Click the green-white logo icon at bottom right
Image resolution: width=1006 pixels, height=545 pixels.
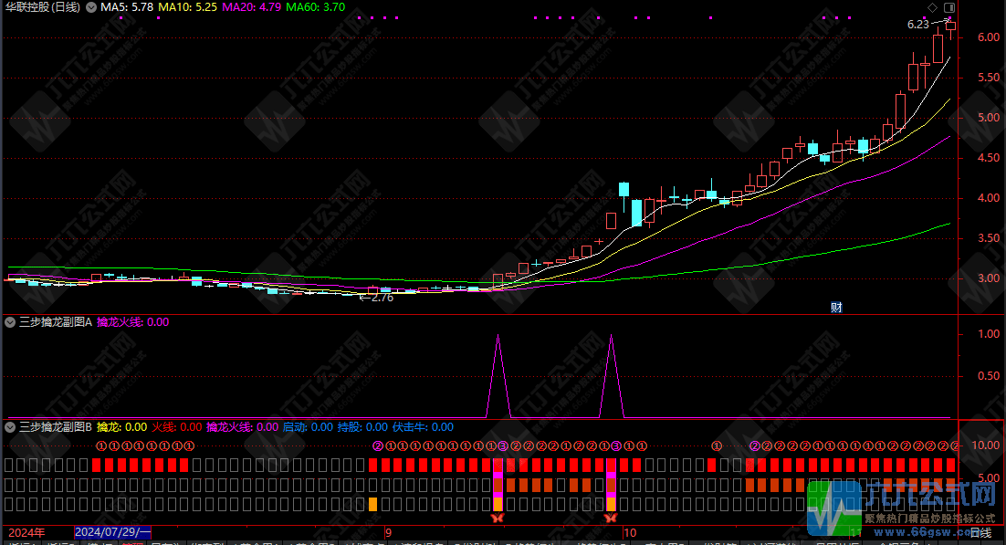[x=835, y=509]
